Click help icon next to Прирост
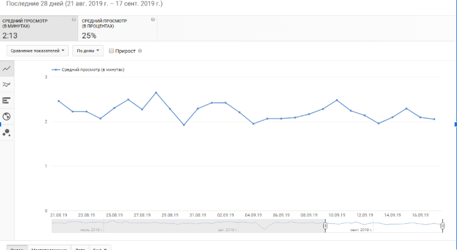This screenshot has width=457, height=250. tap(140, 51)
